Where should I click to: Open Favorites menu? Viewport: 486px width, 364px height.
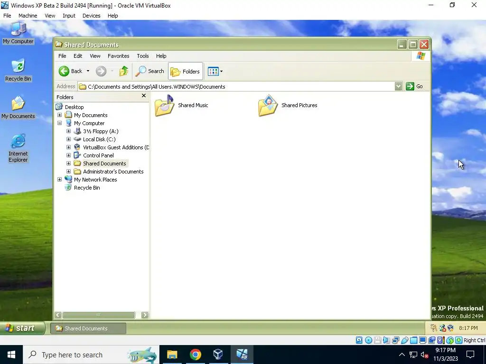tap(118, 56)
